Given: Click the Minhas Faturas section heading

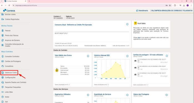Looking at the screenshot, I should (7, 26).
